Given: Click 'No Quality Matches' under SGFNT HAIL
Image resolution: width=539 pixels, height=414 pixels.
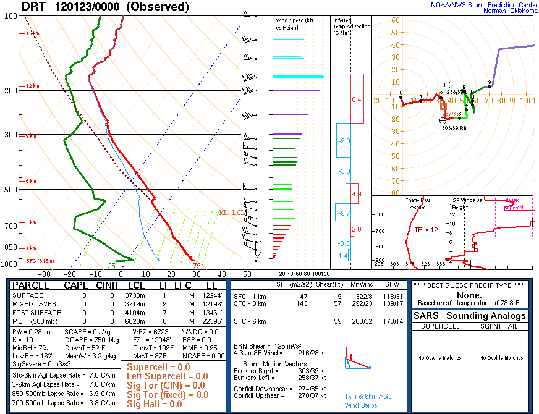Looking at the screenshot, I should coord(501,358).
